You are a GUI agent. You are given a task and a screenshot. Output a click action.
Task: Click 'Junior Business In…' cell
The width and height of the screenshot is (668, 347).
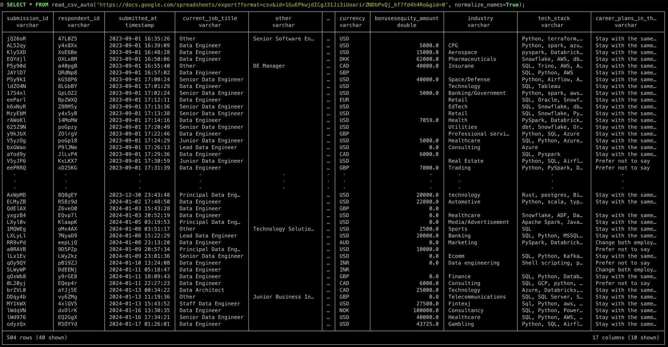(x=284, y=297)
